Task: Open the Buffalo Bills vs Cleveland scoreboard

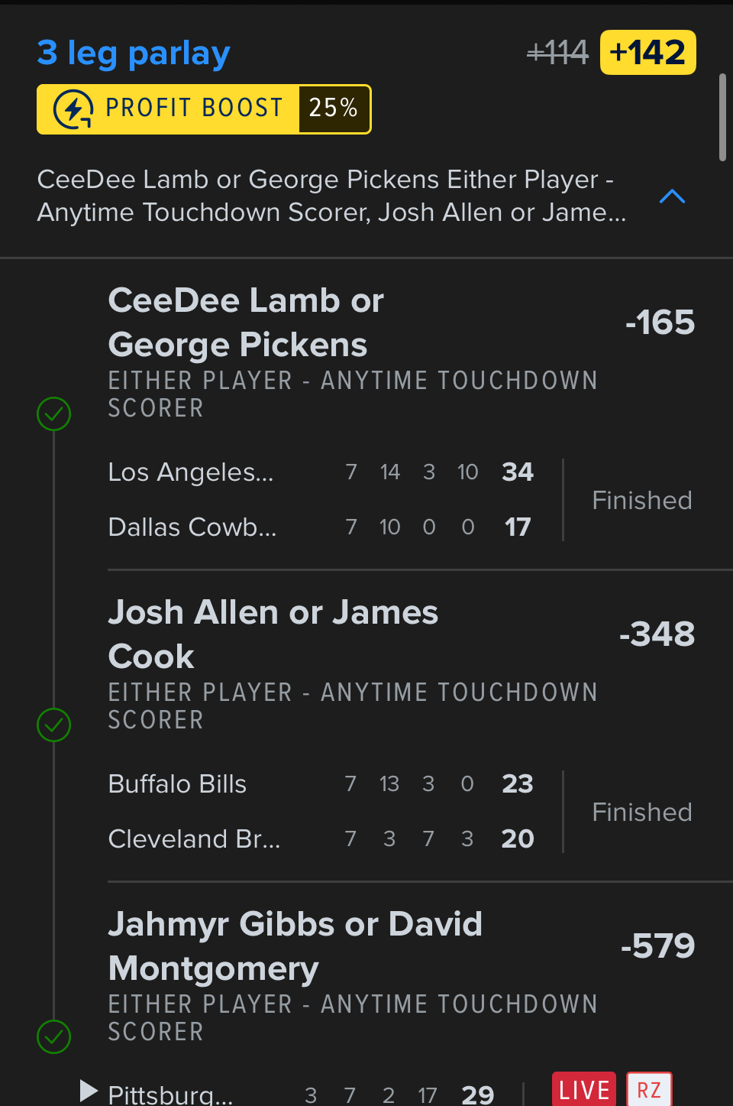Action: tap(321, 811)
